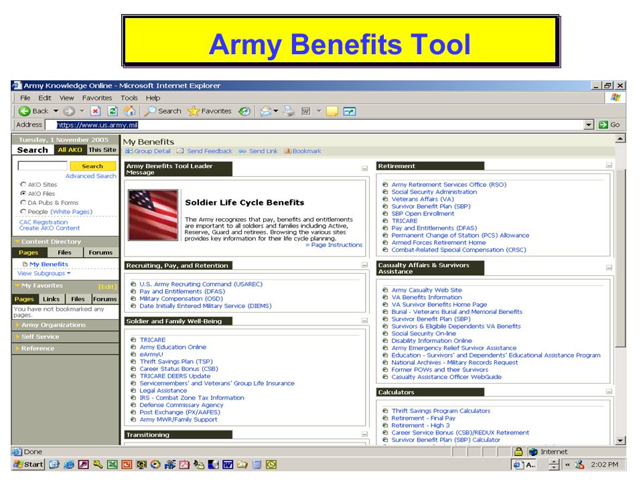Select the AKO Files radio button
Image resolution: width=643 pixels, height=482 pixels.
click(x=23, y=193)
